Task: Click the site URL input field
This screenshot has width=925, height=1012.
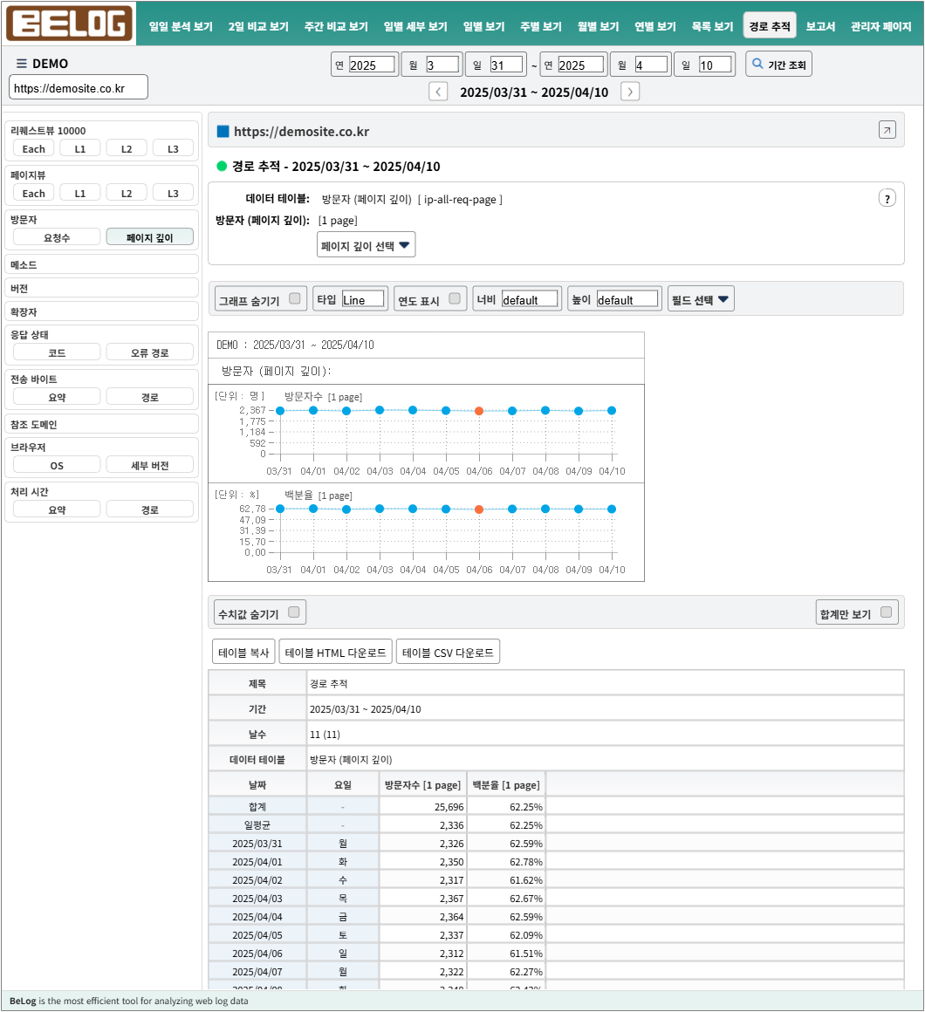Action: [x=79, y=87]
